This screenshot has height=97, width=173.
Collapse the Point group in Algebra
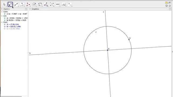(x=2, y=22)
